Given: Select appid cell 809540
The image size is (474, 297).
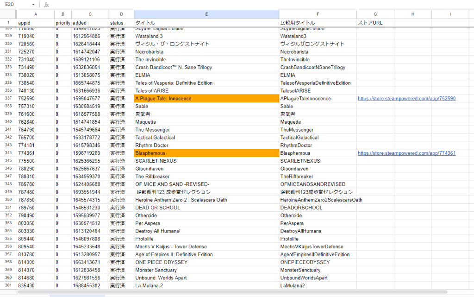Looking at the screenshot, I should click(35, 247).
